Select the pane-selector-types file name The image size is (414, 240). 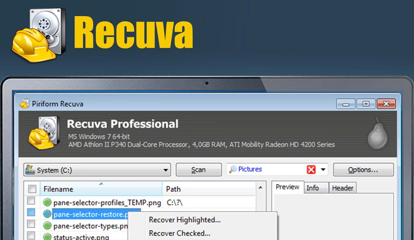pos(91,226)
